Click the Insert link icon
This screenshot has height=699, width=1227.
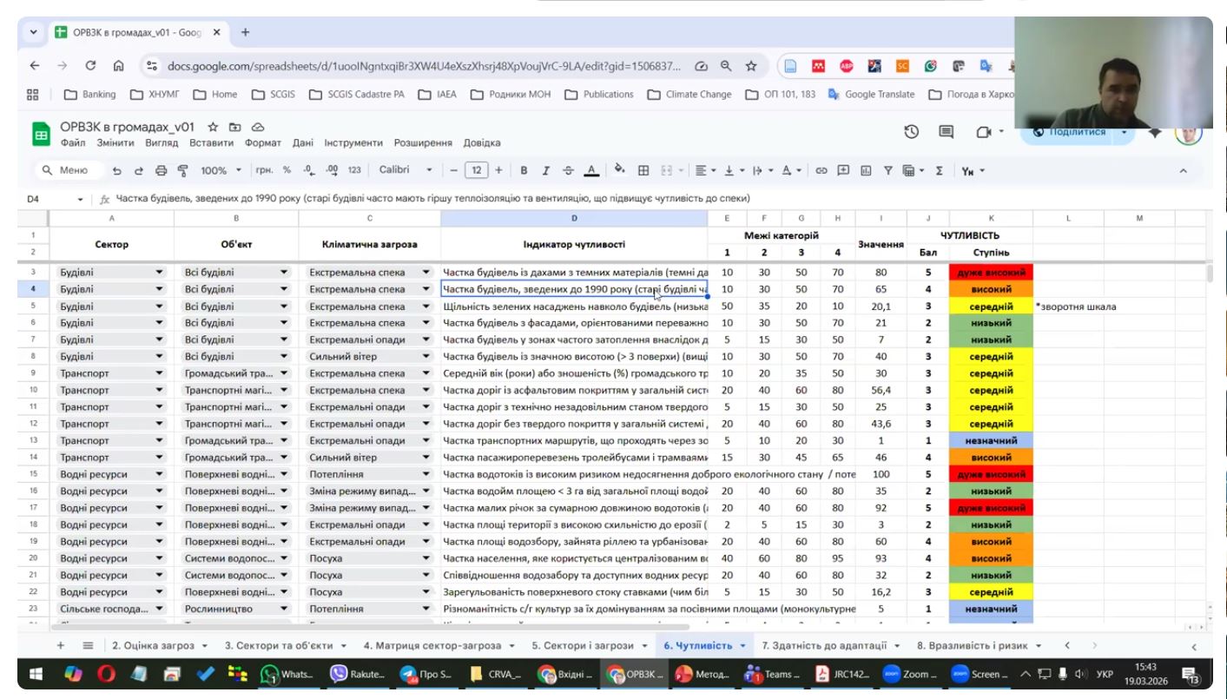pos(821,171)
